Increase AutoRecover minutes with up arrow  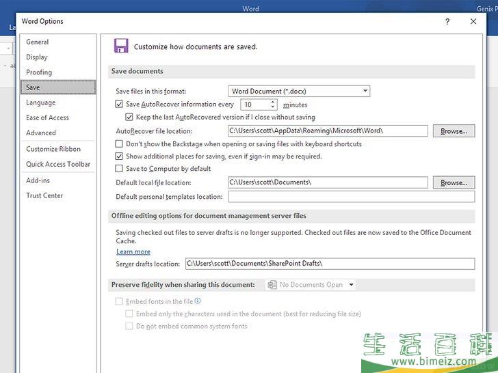[272, 102]
